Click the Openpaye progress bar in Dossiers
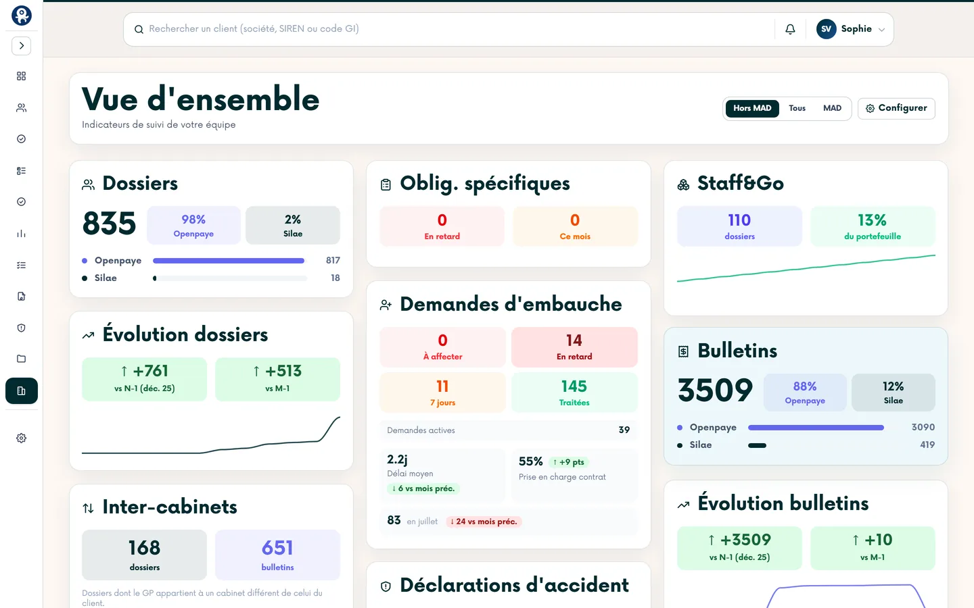This screenshot has height=608, width=974. pyautogui.click(x=230, y=261)
